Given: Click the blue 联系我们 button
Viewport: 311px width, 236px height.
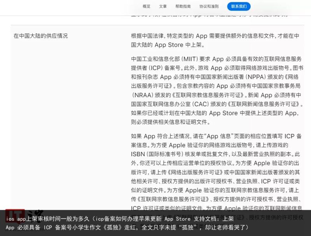Looking at the screenshot, I should [x=239, y=6].
